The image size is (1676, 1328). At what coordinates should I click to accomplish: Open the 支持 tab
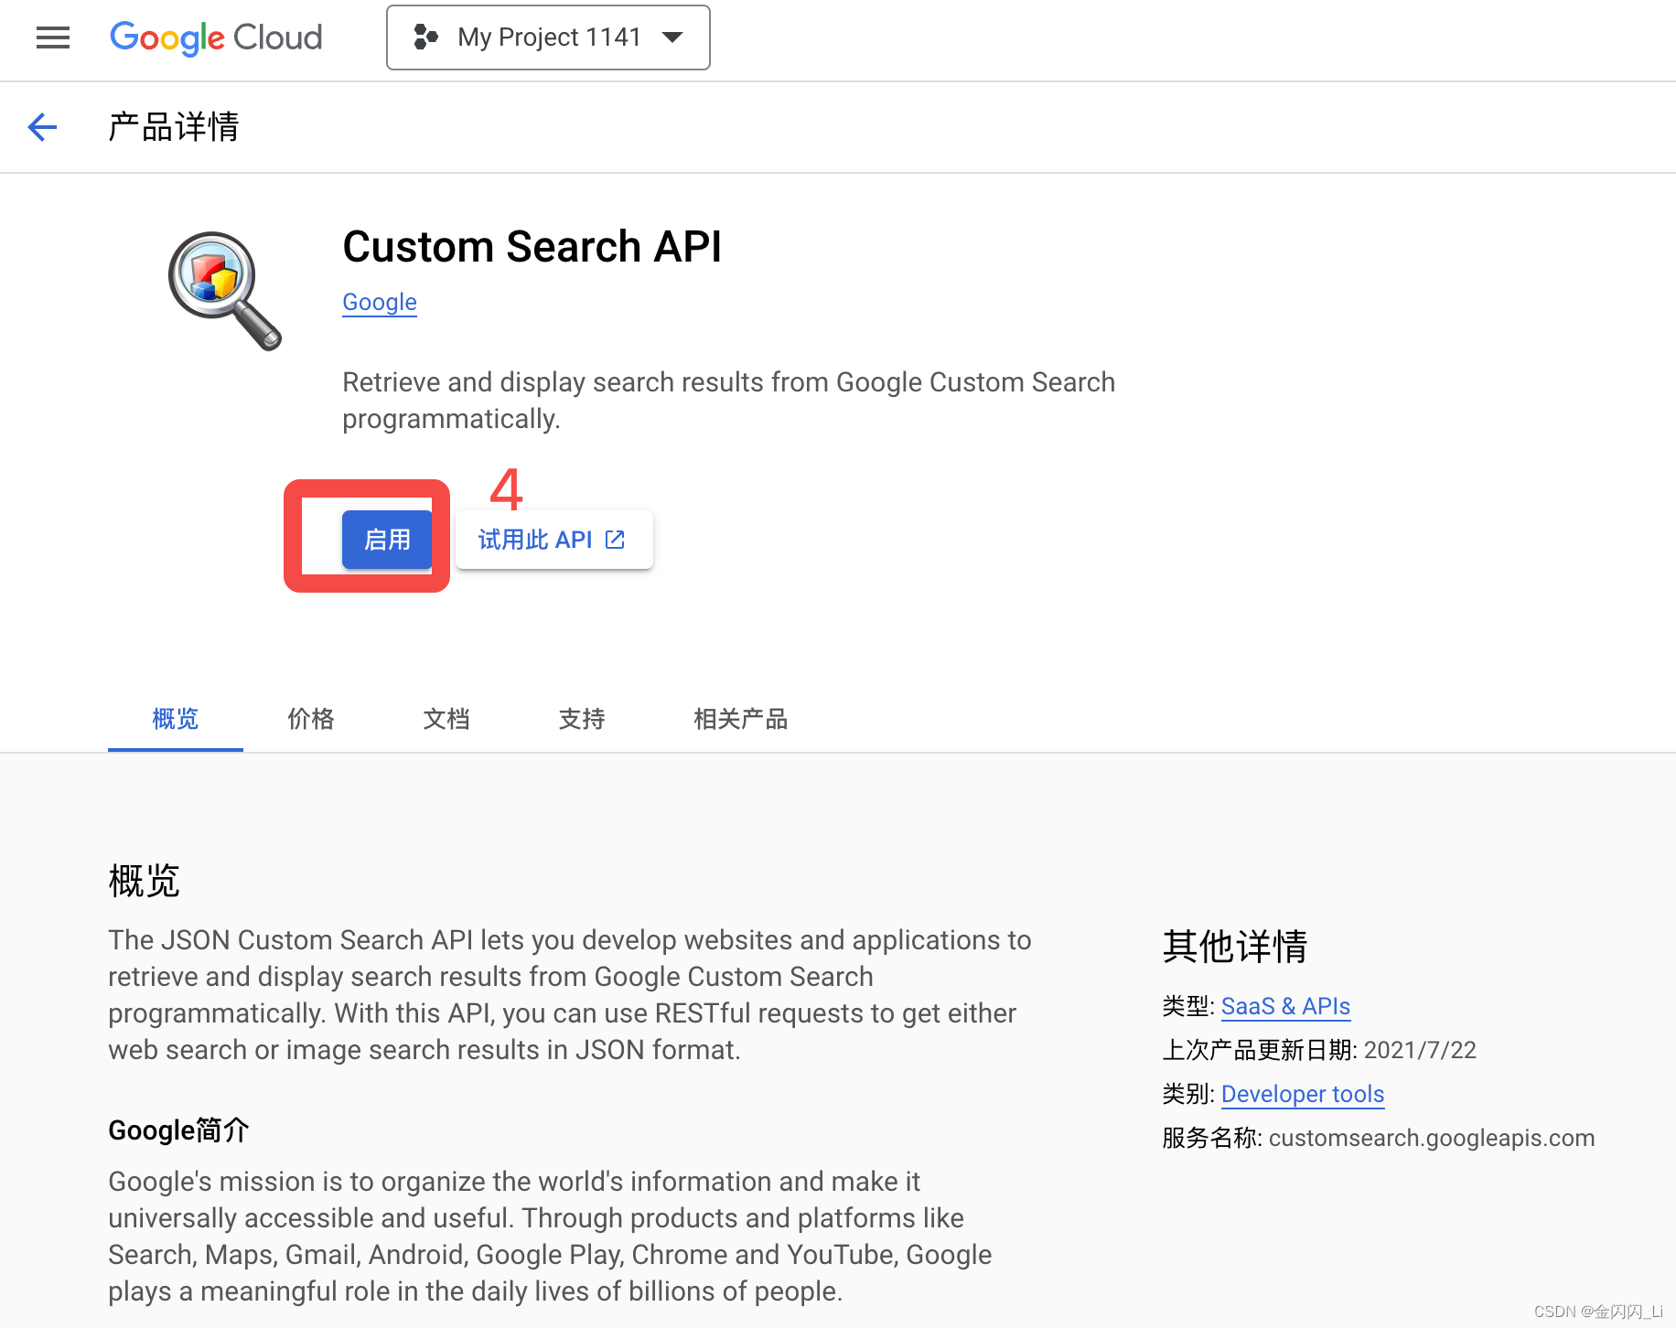(582, 719)
